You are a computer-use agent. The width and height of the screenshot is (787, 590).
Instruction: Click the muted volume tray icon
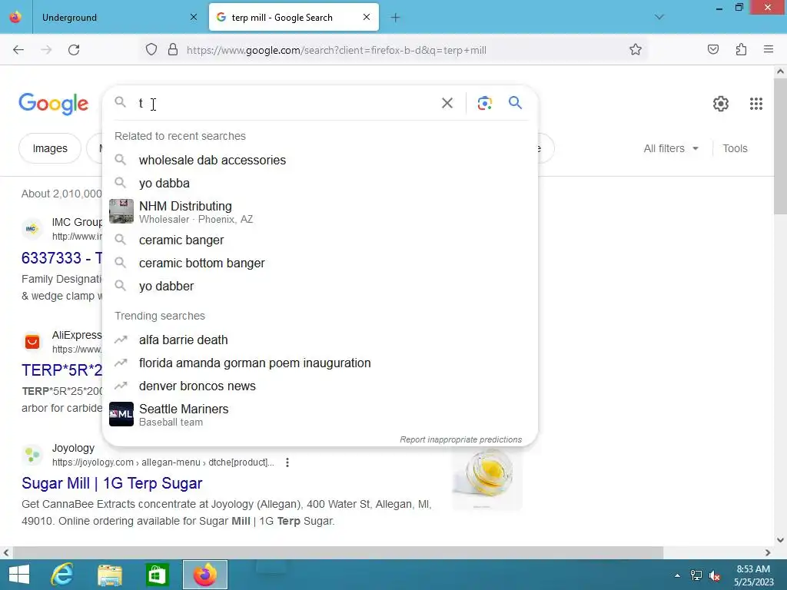[715, 575]
